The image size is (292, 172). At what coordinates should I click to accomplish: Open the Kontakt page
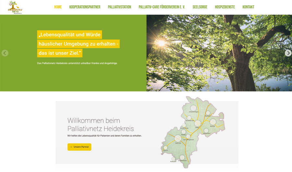pos(248,7)
